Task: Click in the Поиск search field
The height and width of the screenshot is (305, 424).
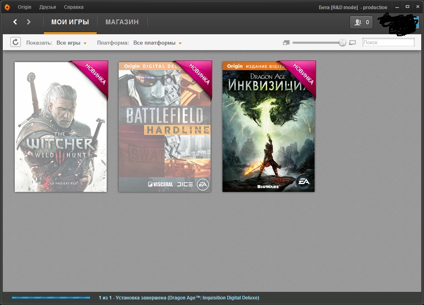Action: coord(388,43)
